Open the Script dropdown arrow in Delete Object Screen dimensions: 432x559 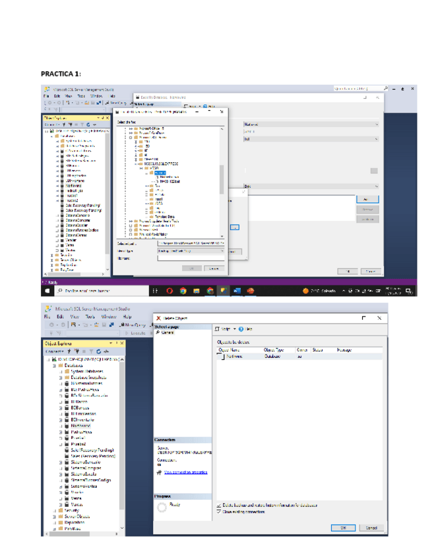click(x=234, y=328)
